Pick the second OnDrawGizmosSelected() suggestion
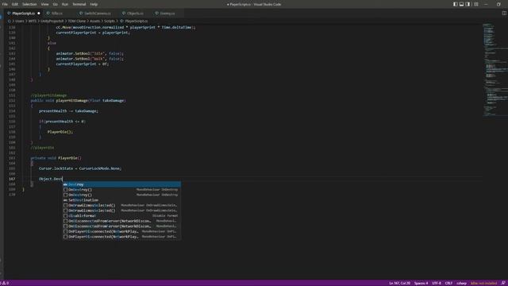The width and height of the screenshot is (508, 286). (121, 211)
